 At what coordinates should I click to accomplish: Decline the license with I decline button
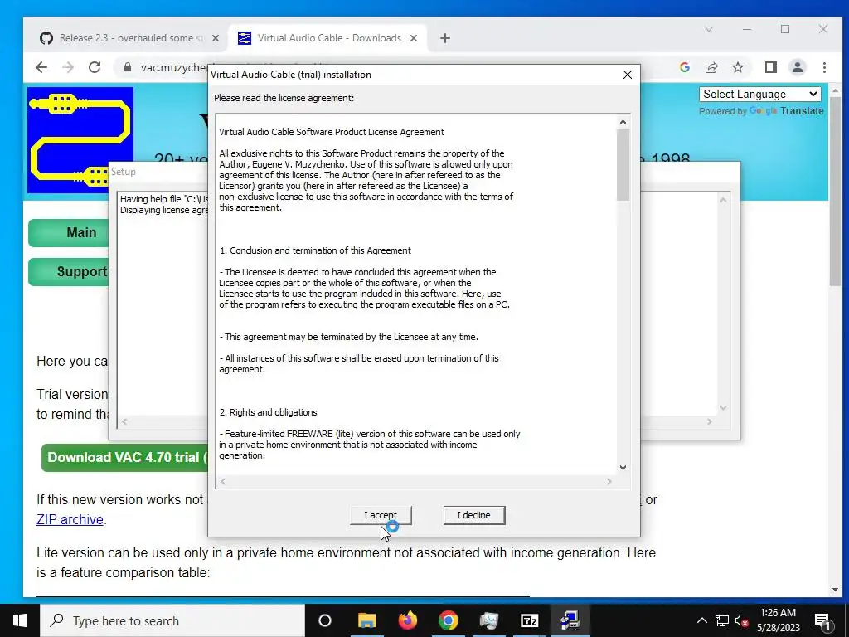pos(473,515)
